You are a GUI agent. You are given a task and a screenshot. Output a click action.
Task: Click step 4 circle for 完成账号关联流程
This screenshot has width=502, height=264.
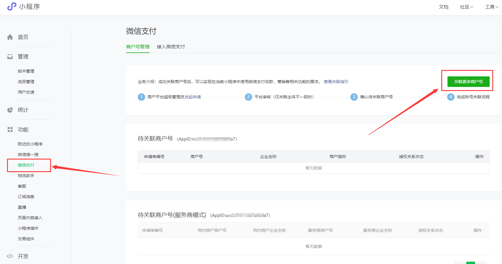tap(451, 97)
